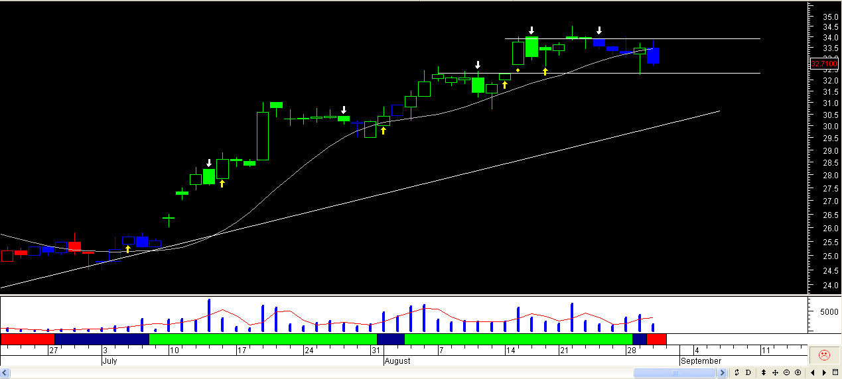Image resolution: width=842 pixels, height=379 pixels.
Task: Click the 5000 label on volume scale
Action: click(x=825, y=311)
